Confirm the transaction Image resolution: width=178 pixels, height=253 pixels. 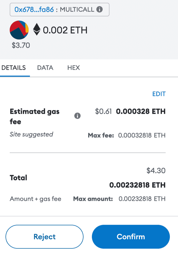tap(131, 237)
